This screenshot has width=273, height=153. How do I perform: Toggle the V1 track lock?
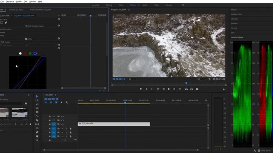49,124
